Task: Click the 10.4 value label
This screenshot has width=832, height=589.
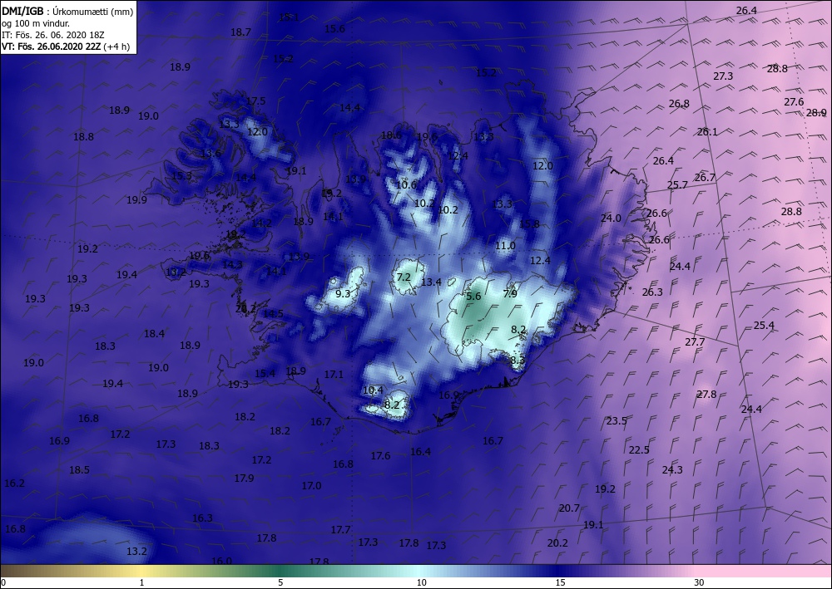Action: pyautogui.click(x=373, y=390)
